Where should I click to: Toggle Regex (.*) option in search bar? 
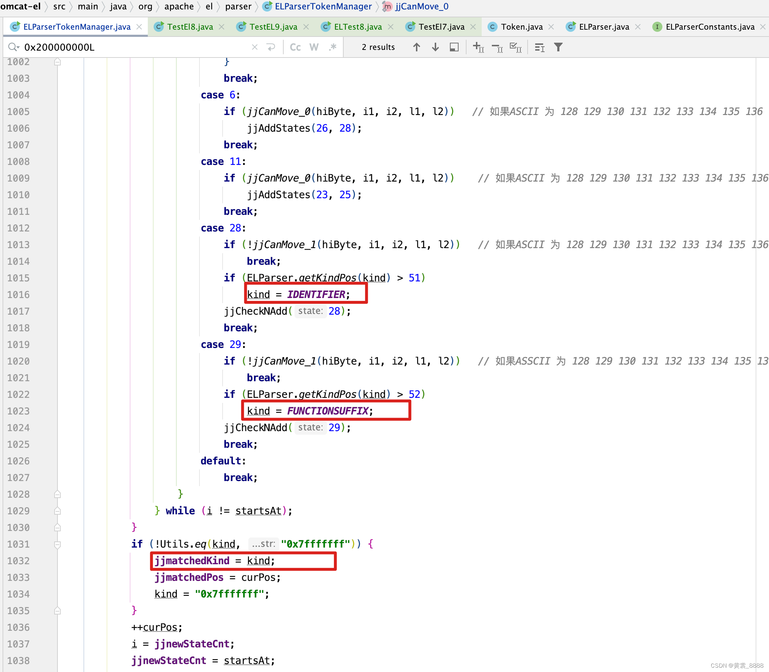point(333,47)
